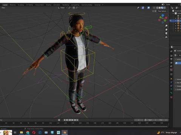Switch to wireframe viewport shading

157,8
